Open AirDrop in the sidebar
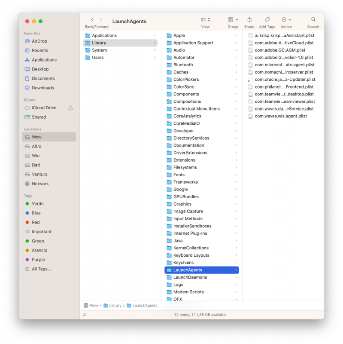 point(49,41)
